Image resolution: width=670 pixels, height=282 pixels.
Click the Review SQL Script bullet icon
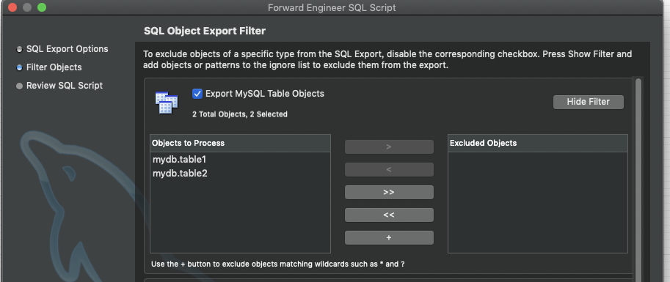19,86
